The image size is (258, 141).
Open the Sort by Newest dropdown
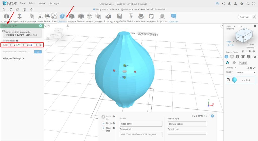coord(246,72)
